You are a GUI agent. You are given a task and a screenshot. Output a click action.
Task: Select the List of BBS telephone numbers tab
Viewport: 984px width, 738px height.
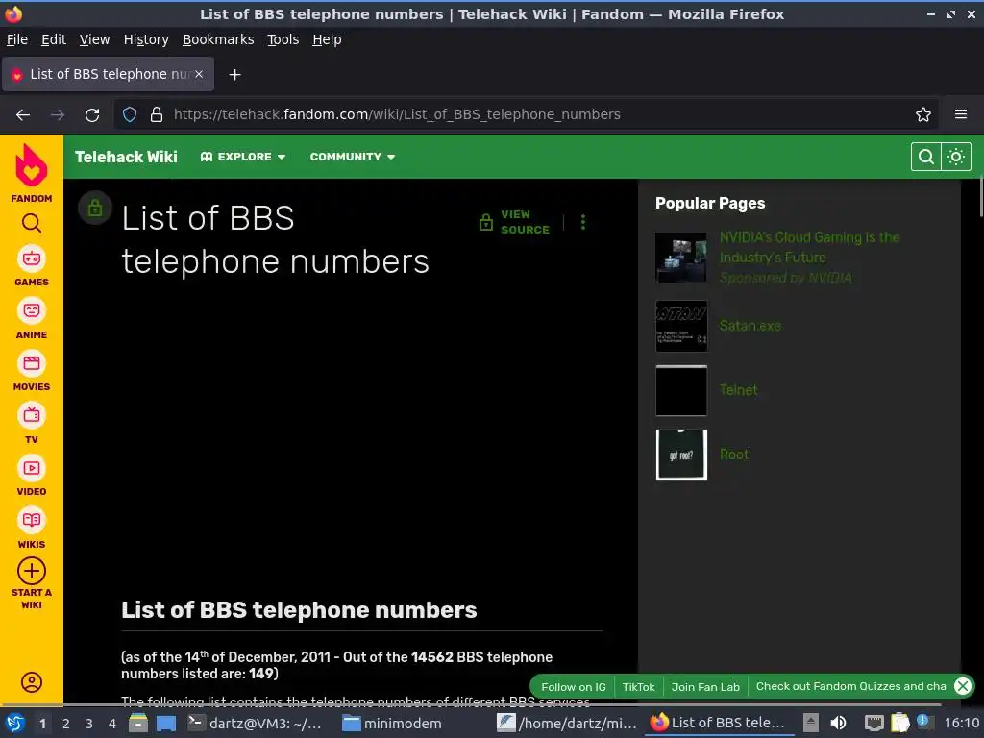pos(108,74)
